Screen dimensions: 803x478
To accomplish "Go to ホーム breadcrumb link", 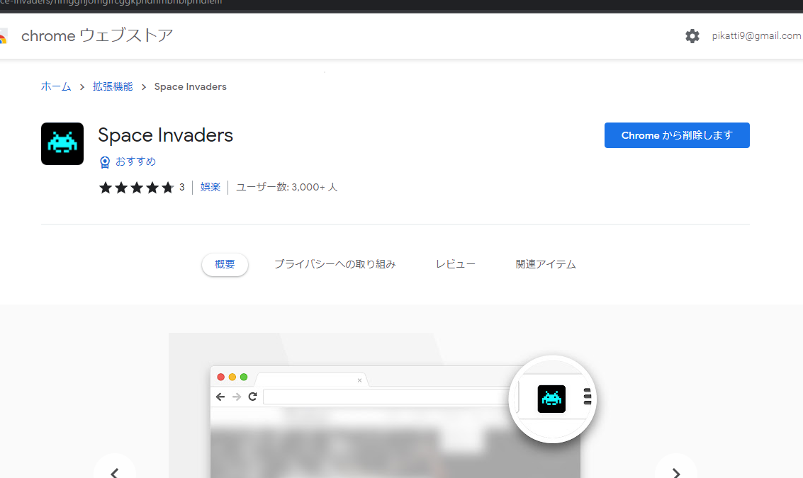I will [x=56, y=86].
